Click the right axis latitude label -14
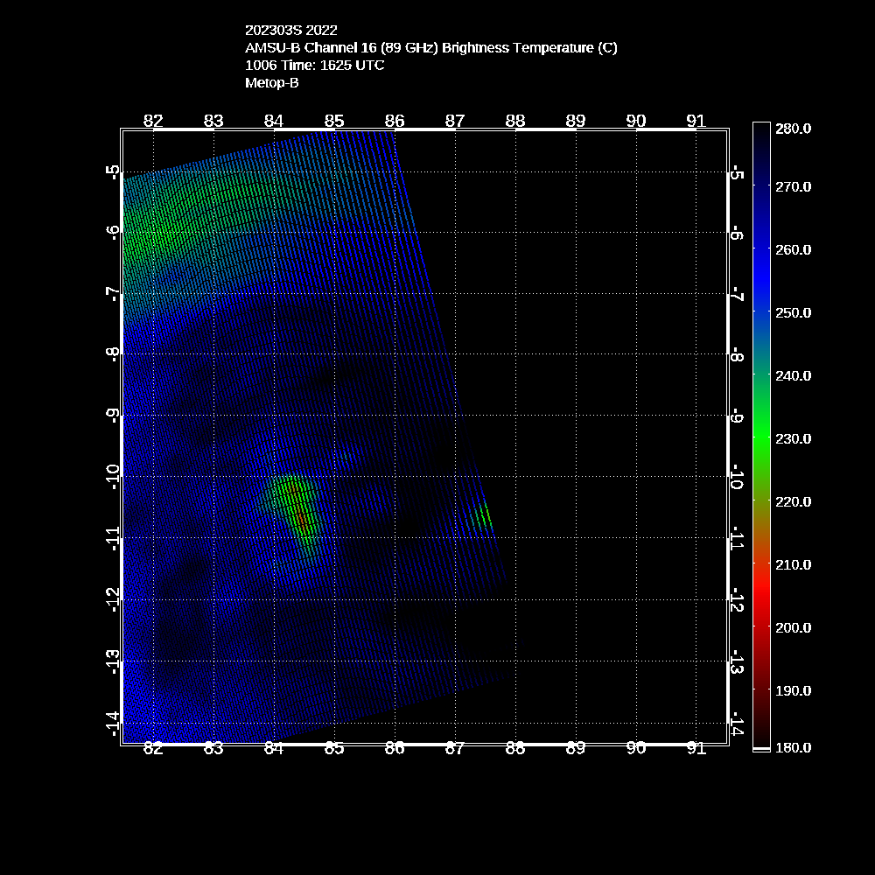Image resolution: width=875 pixels, height=875 pixels. [736, 725]
